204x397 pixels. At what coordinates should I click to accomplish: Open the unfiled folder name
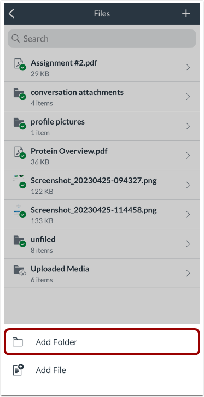tap(43, 239)
